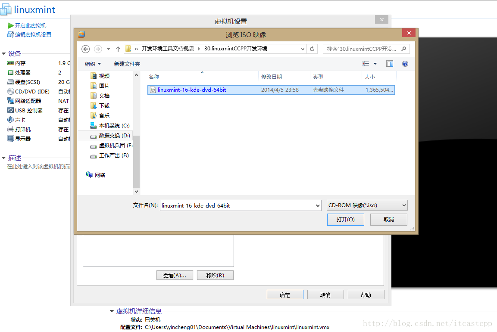Select drive 工作产出 (F:)
497x332 pixels.
click(109, 155)
